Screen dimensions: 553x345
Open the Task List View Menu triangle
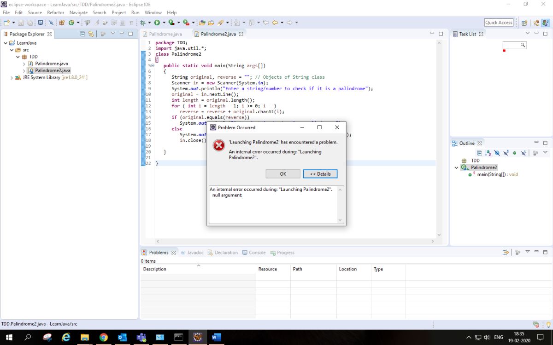(528, 33)
